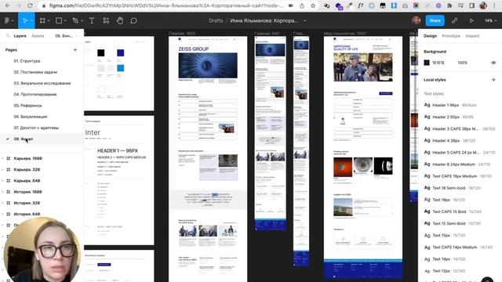
Task: Open the Design tab
Action: 430,36
